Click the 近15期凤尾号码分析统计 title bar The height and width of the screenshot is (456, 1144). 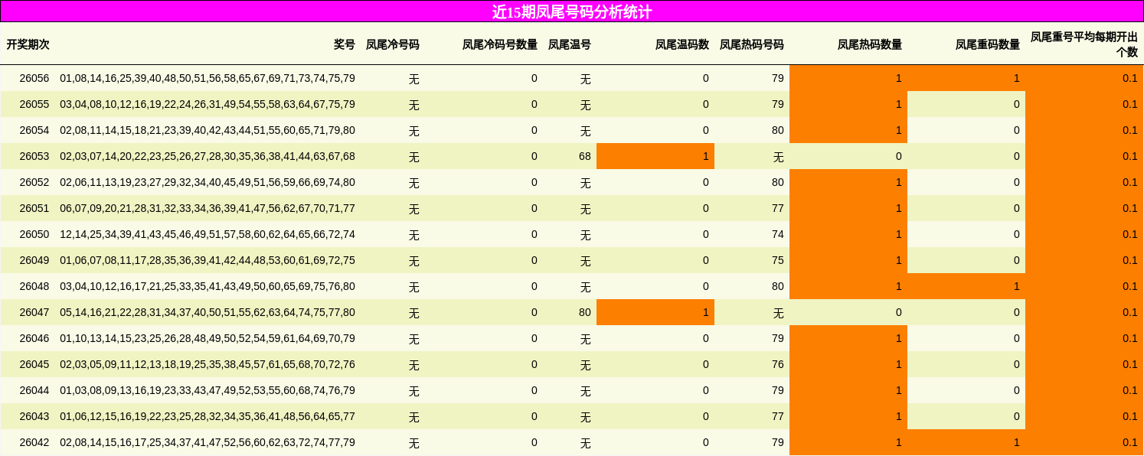(x=572, y=11)
